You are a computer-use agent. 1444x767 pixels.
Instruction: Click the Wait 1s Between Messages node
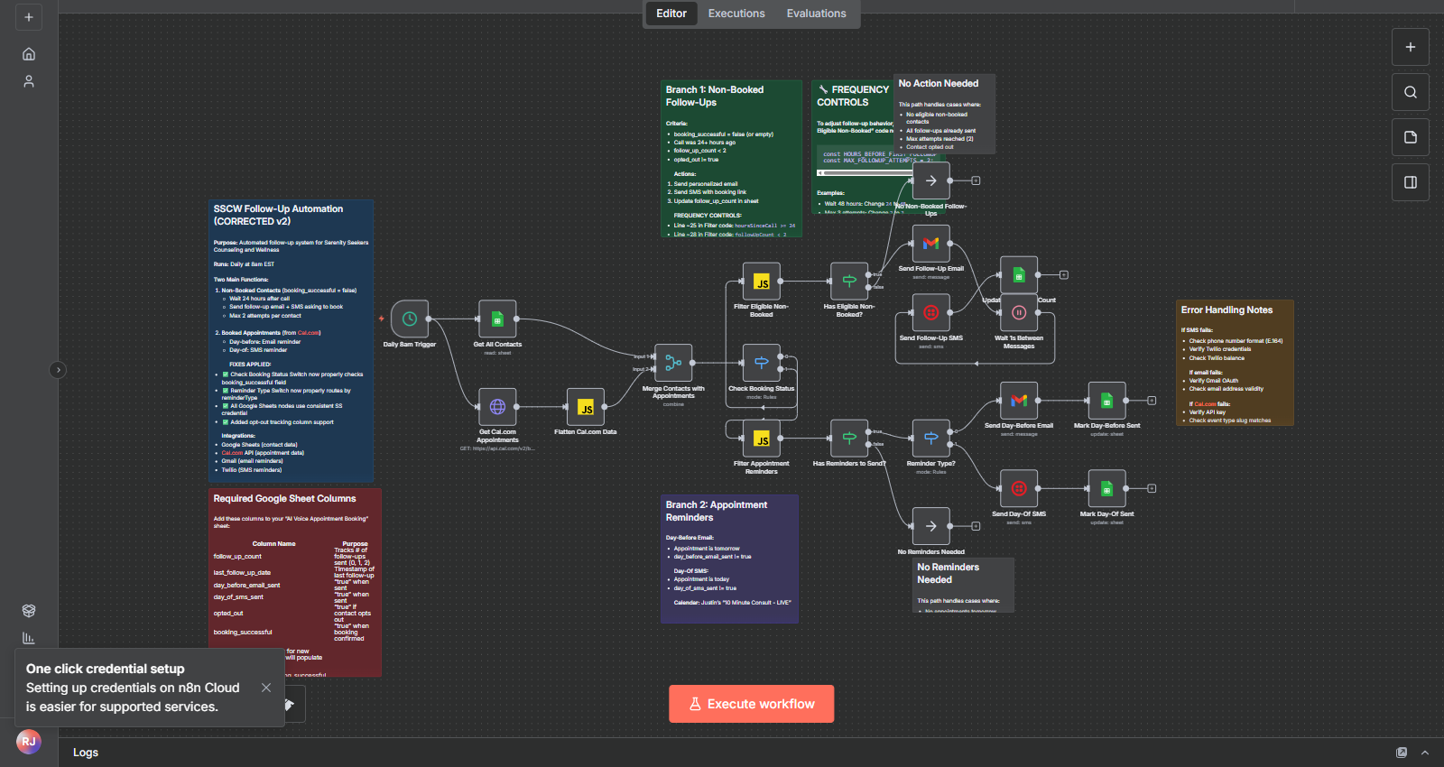click(x=1019, y=312)
